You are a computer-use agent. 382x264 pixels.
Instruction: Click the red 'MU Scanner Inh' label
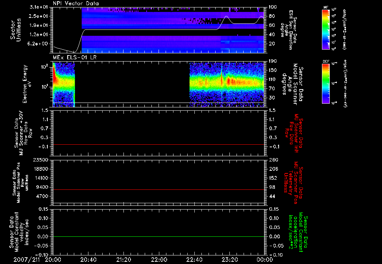point(294,133)
